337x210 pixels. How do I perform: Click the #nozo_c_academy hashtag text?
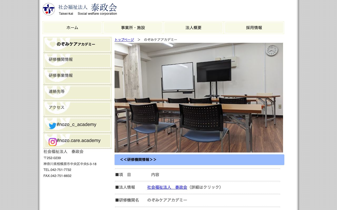click(76, 125)
